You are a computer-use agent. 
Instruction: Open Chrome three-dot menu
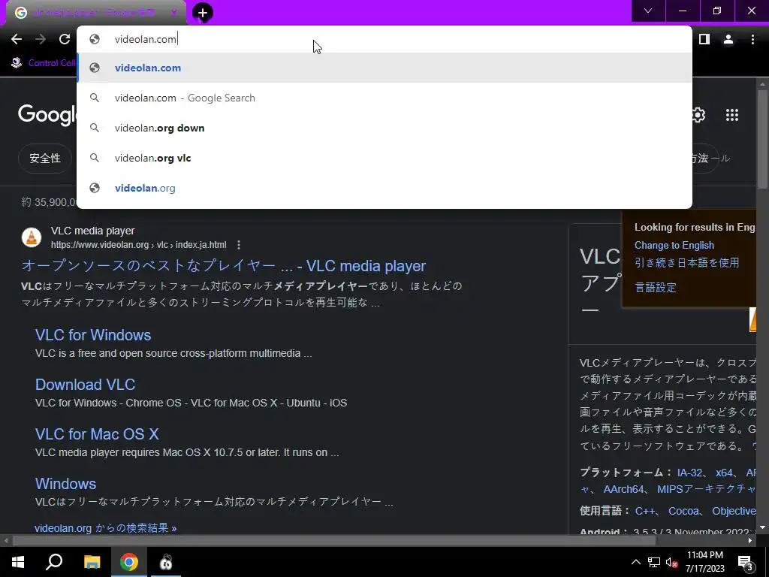coord(752,39)
